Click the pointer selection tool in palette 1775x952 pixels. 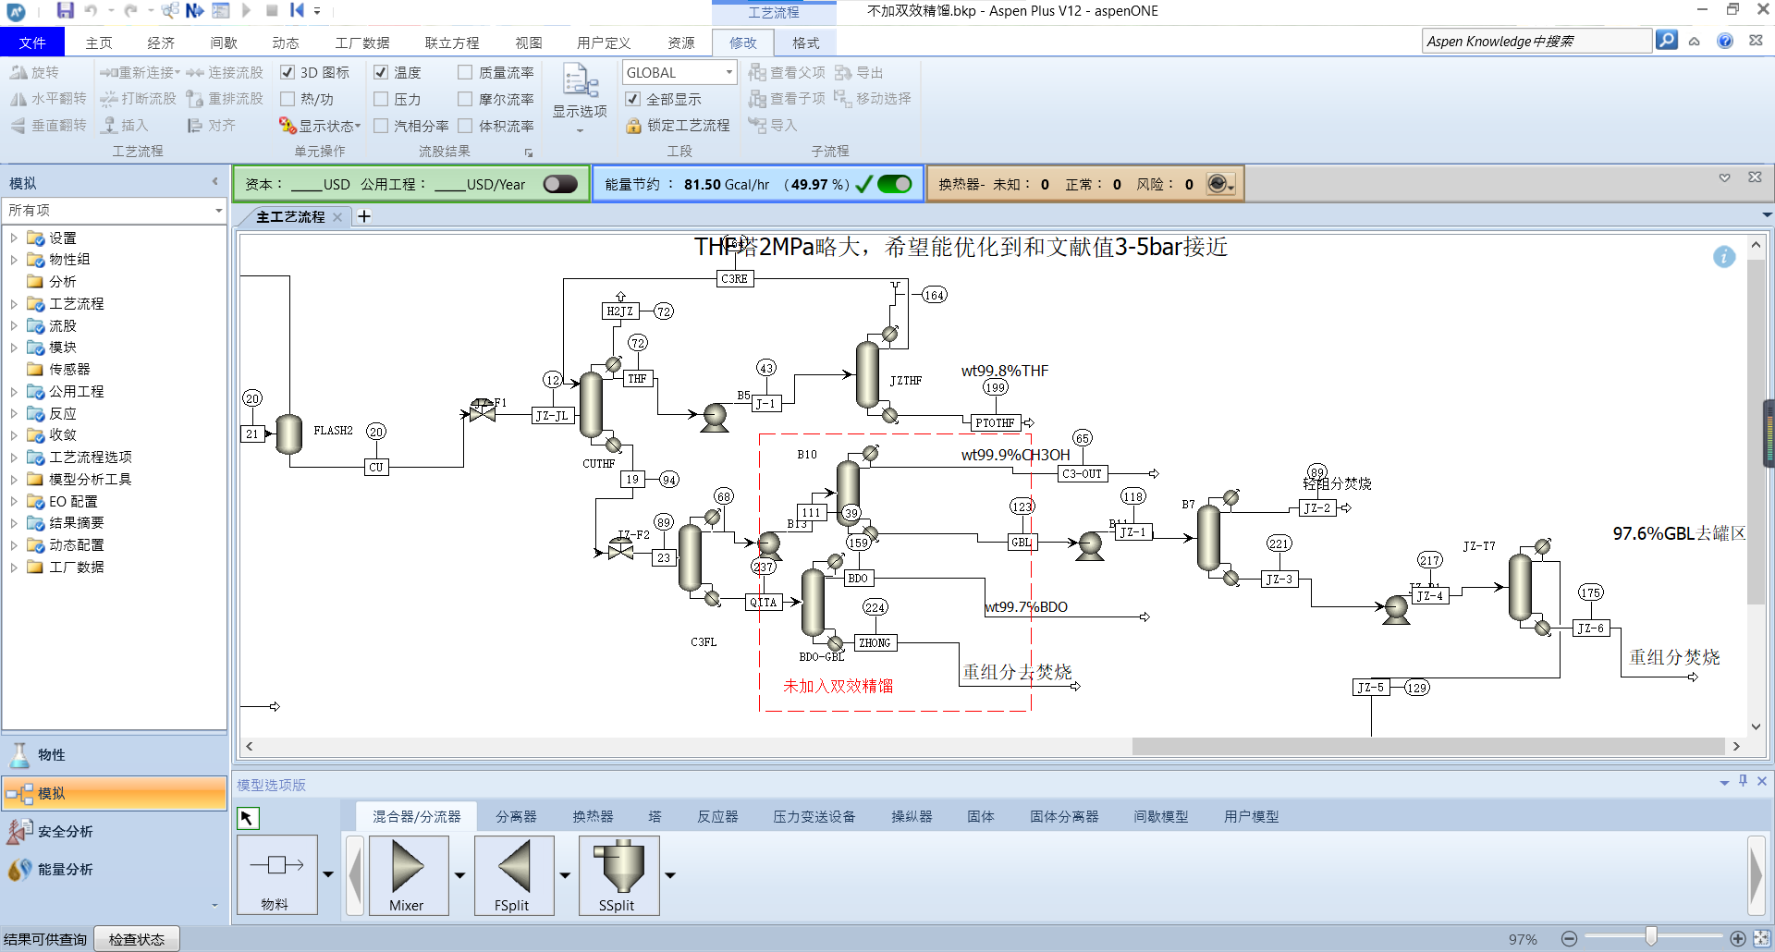(248, 818)
